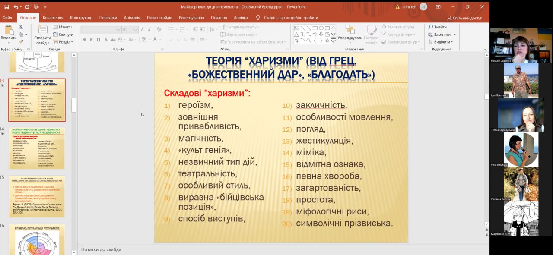Click the Find (Знайти) magnifier icon

tap(431, 27)
